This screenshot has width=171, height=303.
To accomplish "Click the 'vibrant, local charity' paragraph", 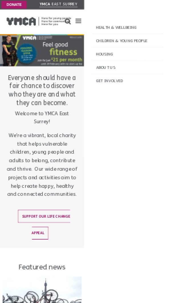I will pos(42,164).
